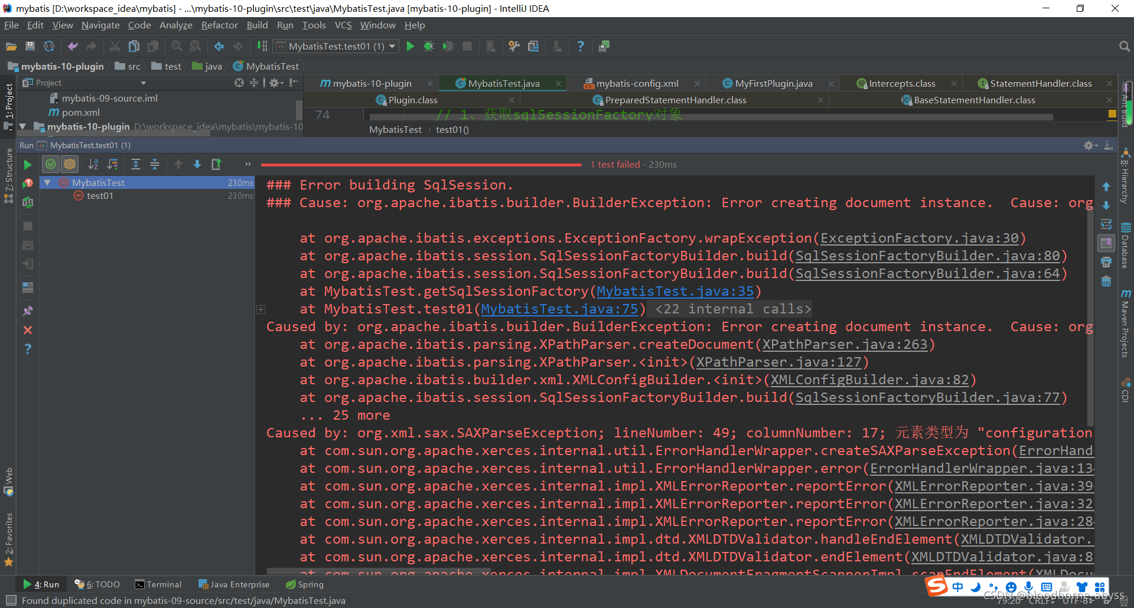Screen dimensions: 1134x608
Task: Toggle alphabetical sorting of test results
Action: pyautogui.click(x=93, y=164)
